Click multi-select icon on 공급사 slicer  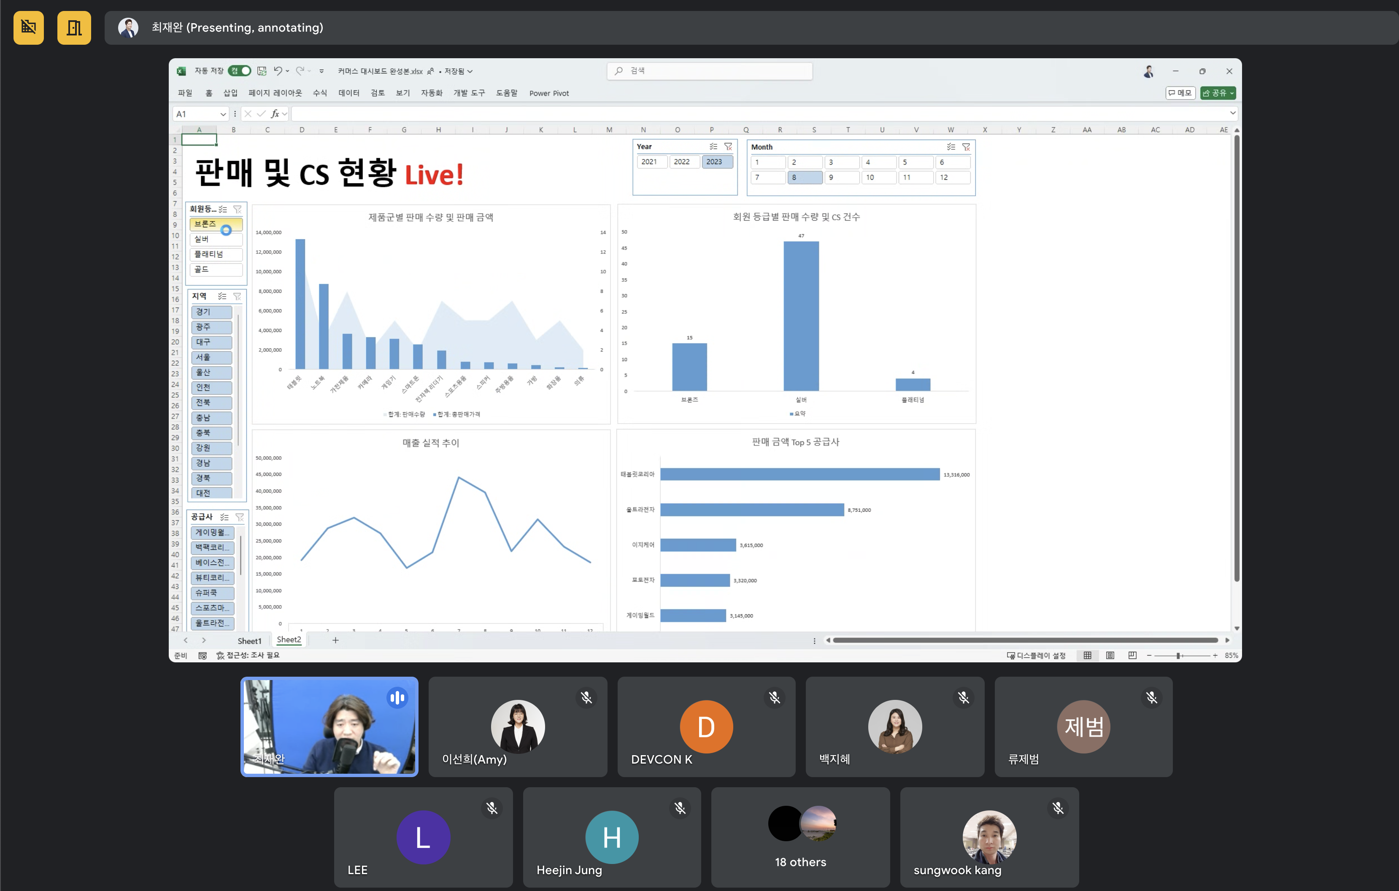click(x=224, y=517)
